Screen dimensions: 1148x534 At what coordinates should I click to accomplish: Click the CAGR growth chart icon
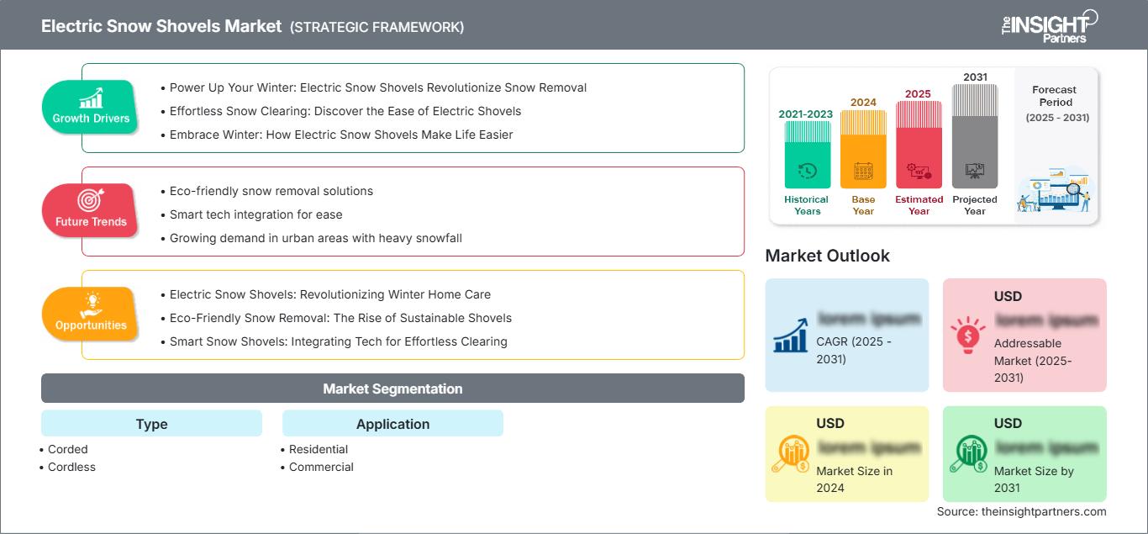(791, 335)
